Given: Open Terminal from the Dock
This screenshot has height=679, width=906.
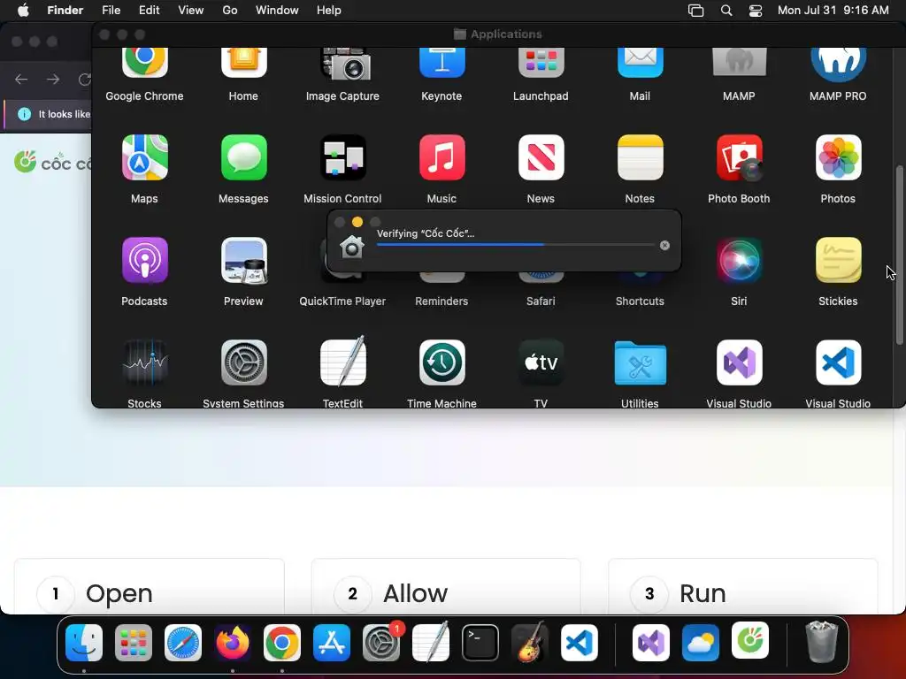Looking at the screenshot, I should pyautogui.click(x=480, y=643).
